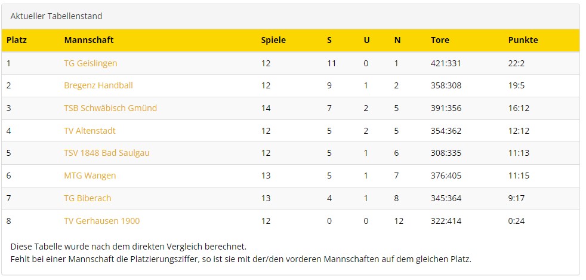The width and height of the screenshot is (586, 280).
Task: Click the direkten Vergleich footnote text
Action: 128,247
